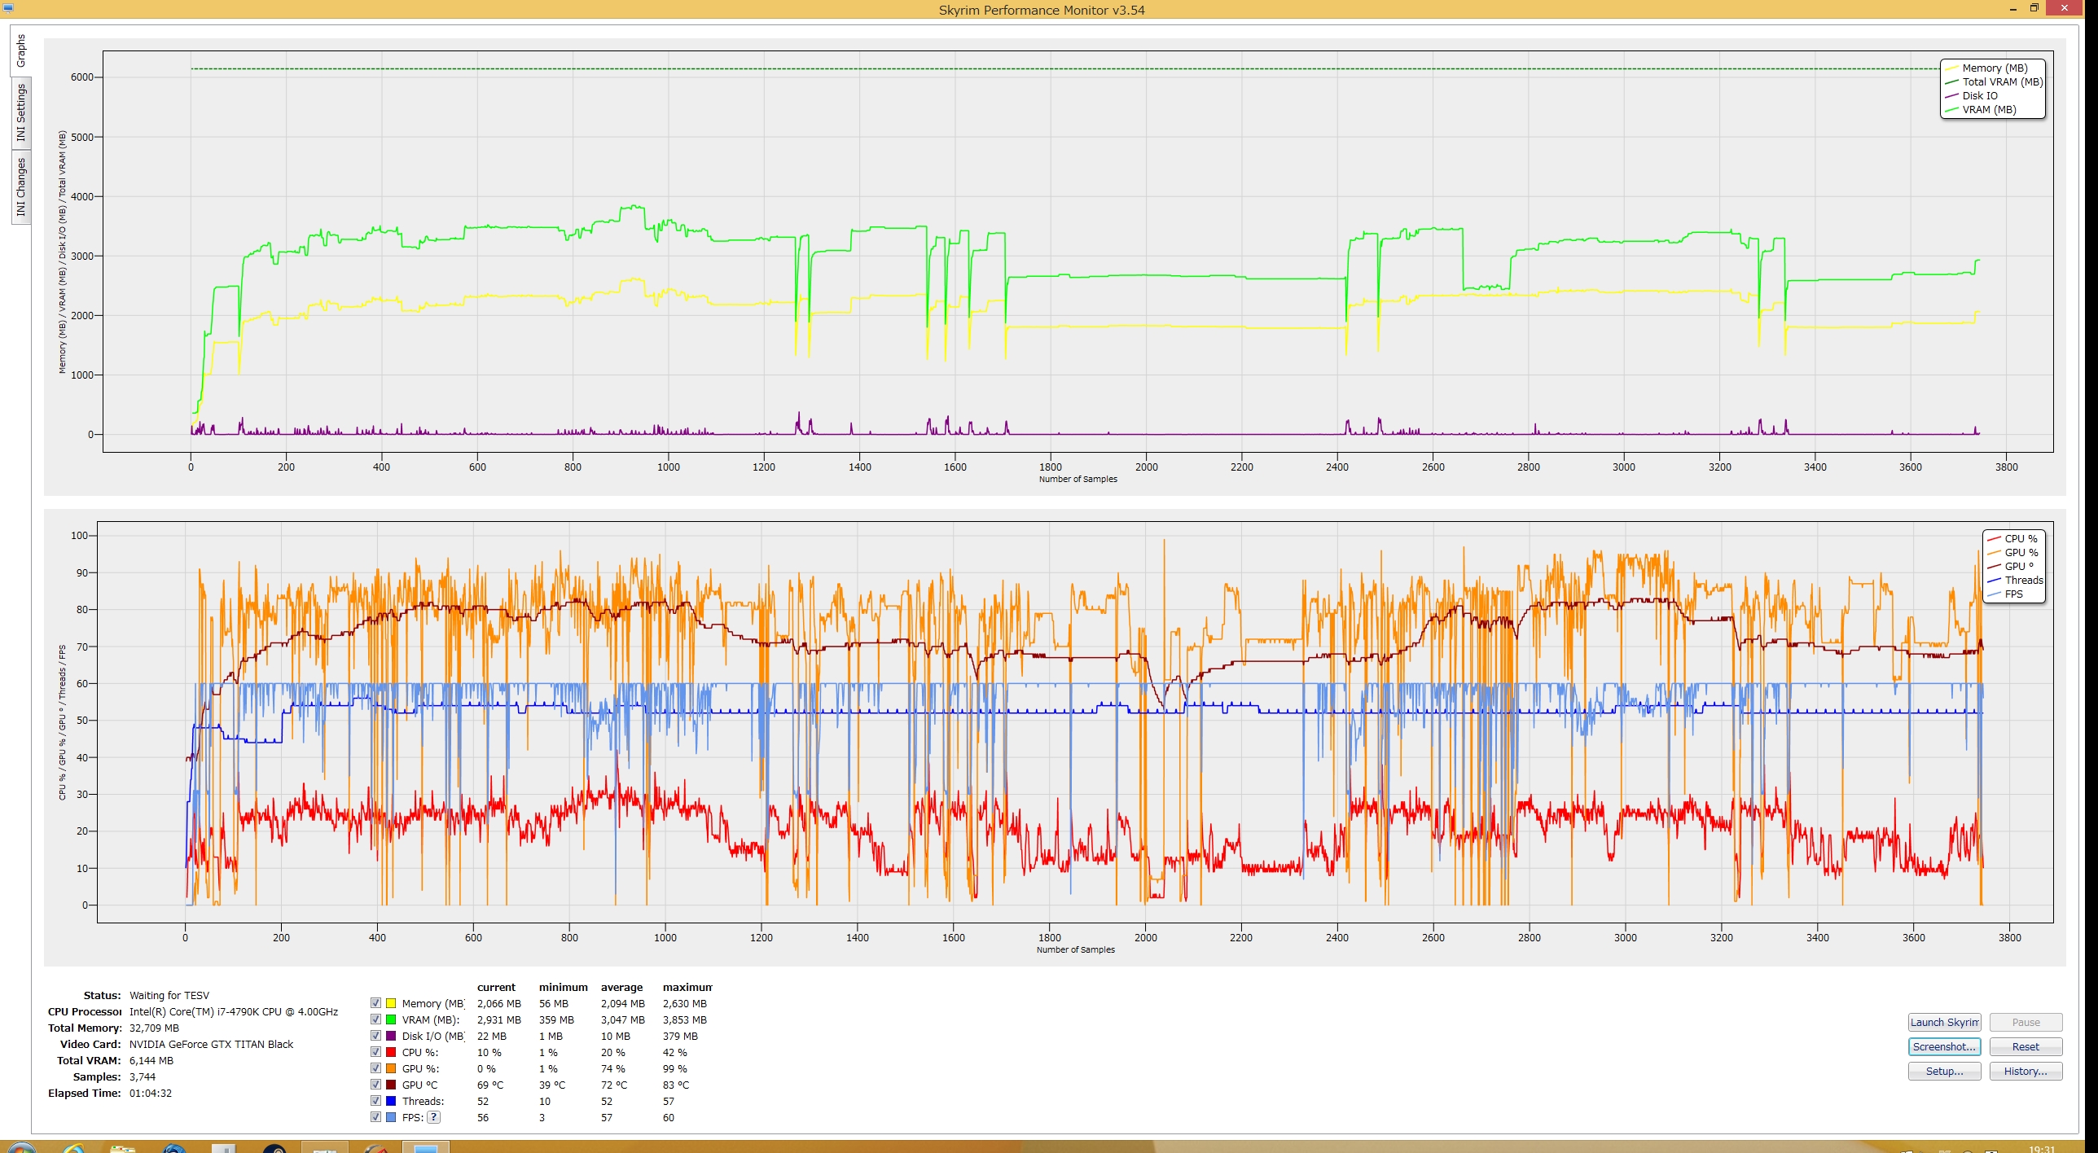The width and height of the screenshot is (2098, 1153).
Task: Click VRAM (MB) legend entry in top graph
Action: click(1989, 109)
